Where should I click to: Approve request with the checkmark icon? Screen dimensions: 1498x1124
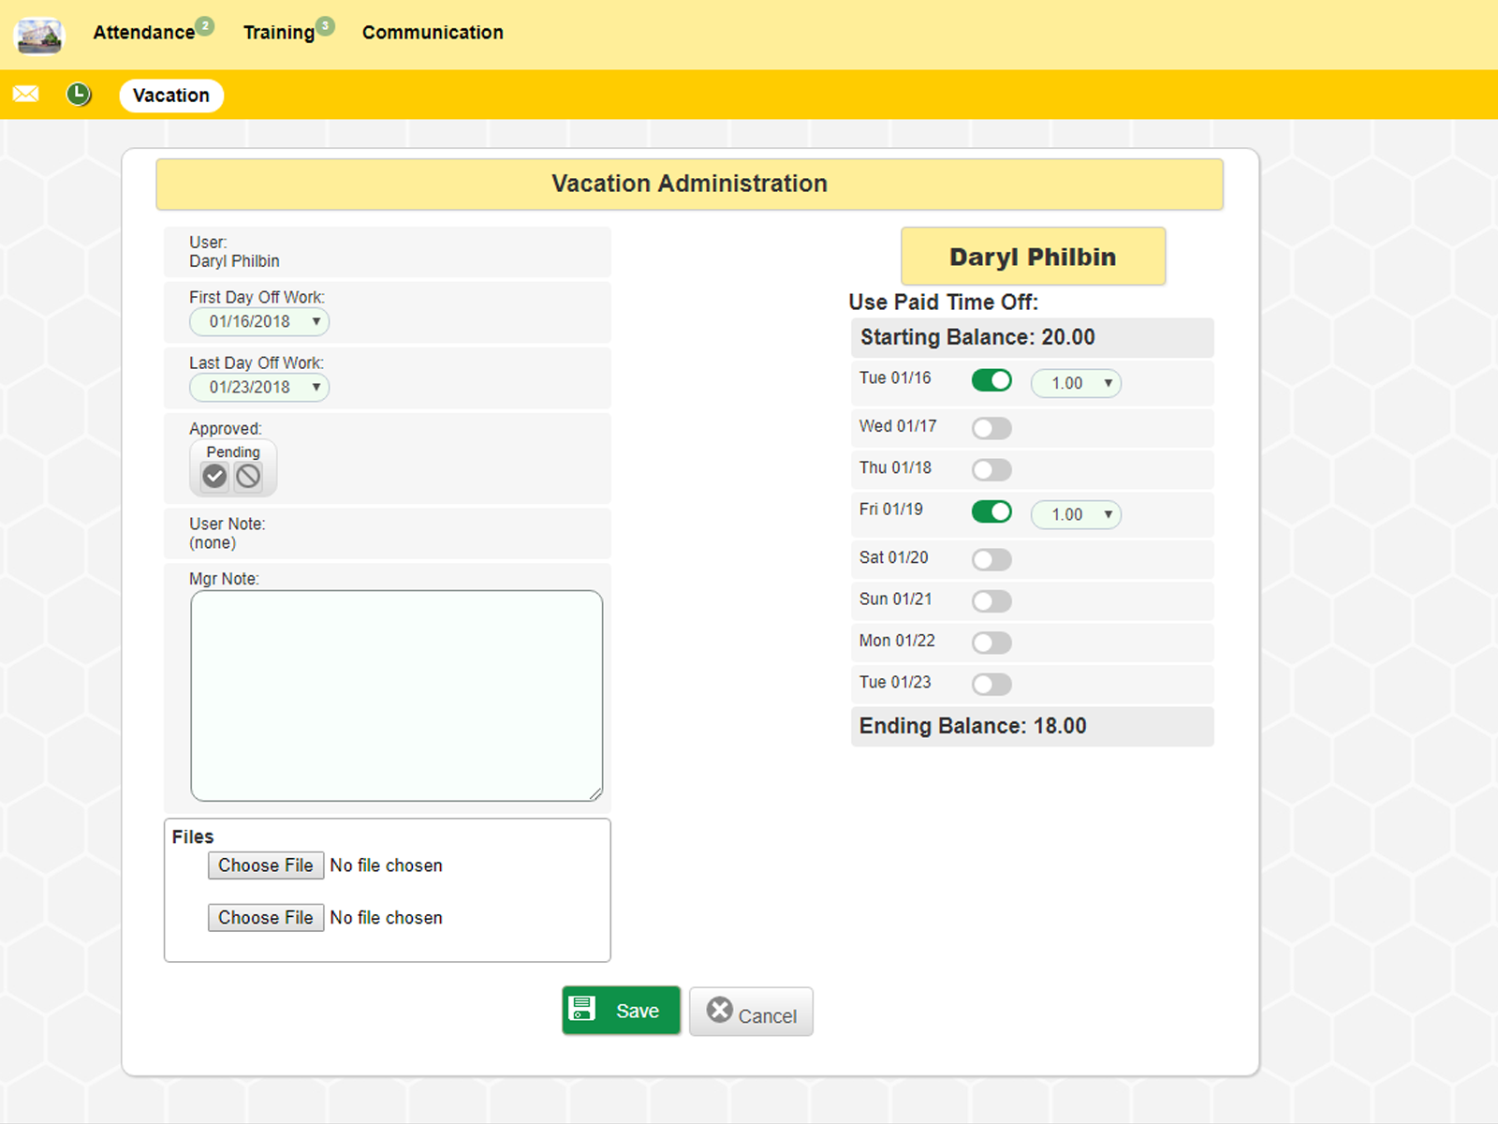(215, 476)
